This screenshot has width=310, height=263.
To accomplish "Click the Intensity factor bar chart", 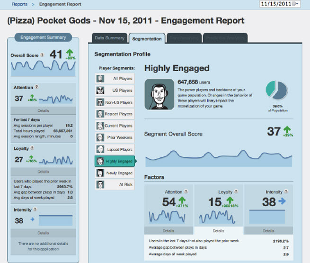I will (x=267, y=217).
